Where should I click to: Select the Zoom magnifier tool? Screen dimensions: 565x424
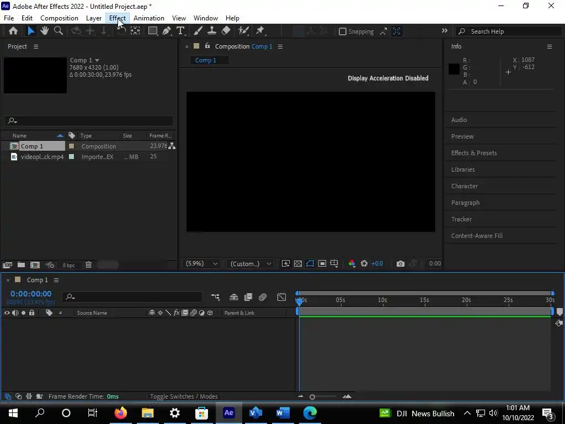click(58, 31)
